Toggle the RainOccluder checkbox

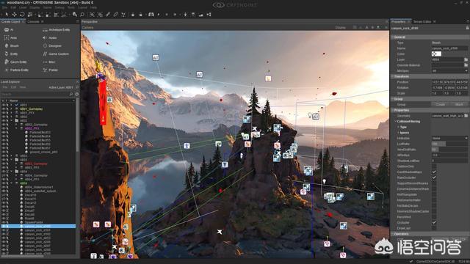[434, 177]
